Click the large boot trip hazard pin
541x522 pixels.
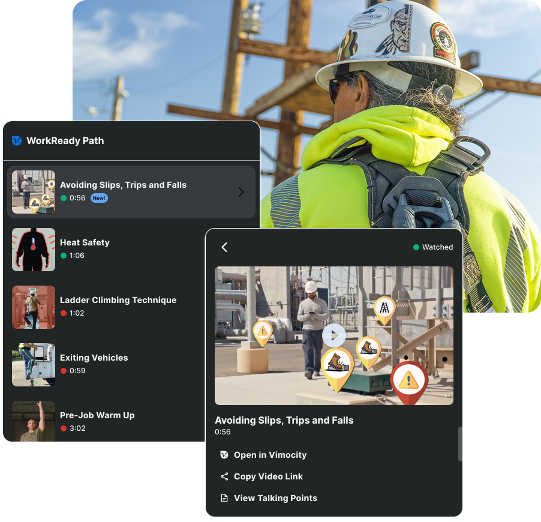point(337,367)
